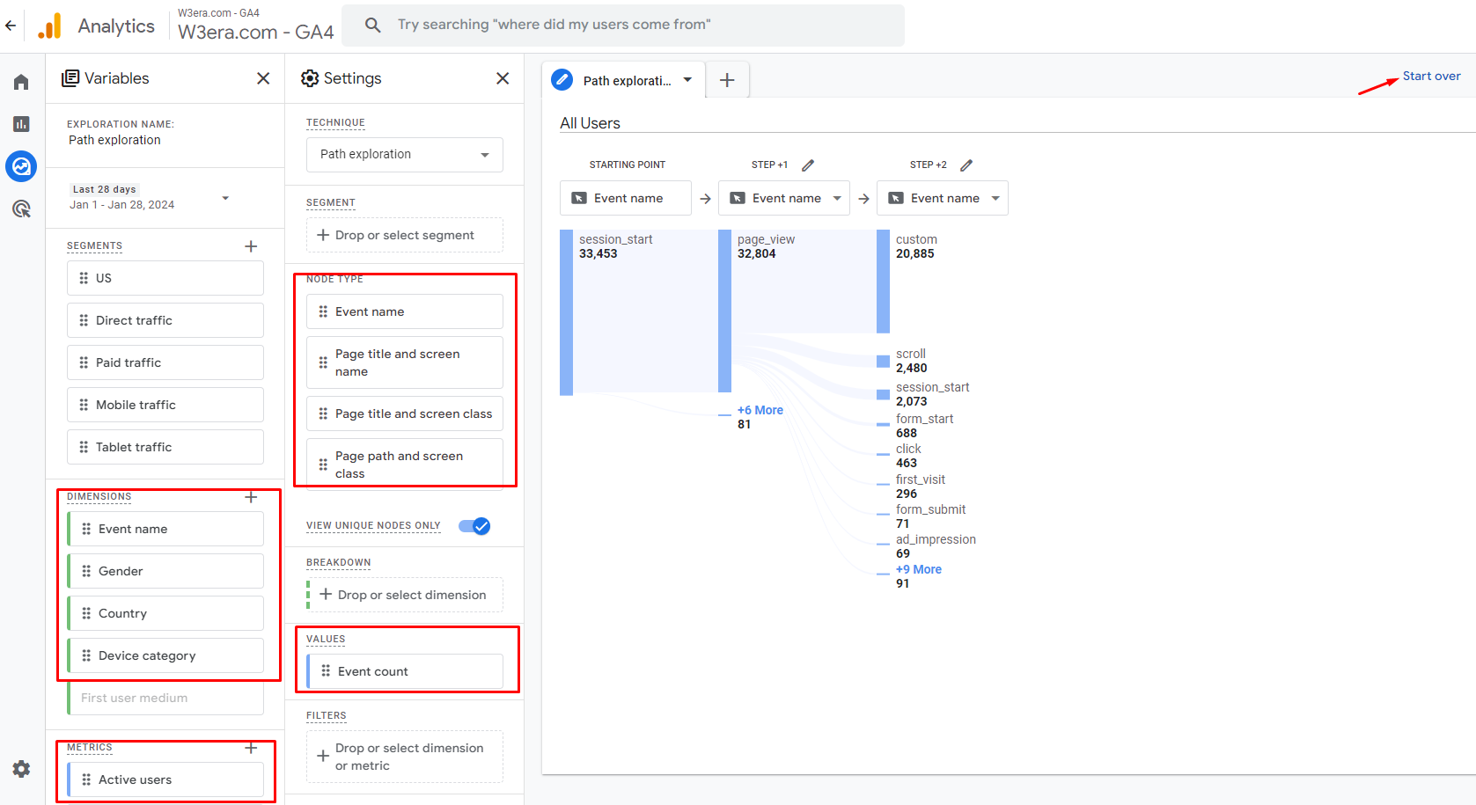Go back using the back arrow
The image size is (1476, 805).
(11, 26)
